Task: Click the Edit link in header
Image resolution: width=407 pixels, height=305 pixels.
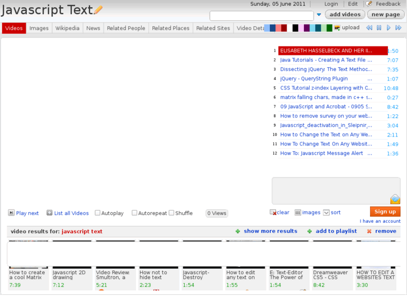Action: coord(353,4)
